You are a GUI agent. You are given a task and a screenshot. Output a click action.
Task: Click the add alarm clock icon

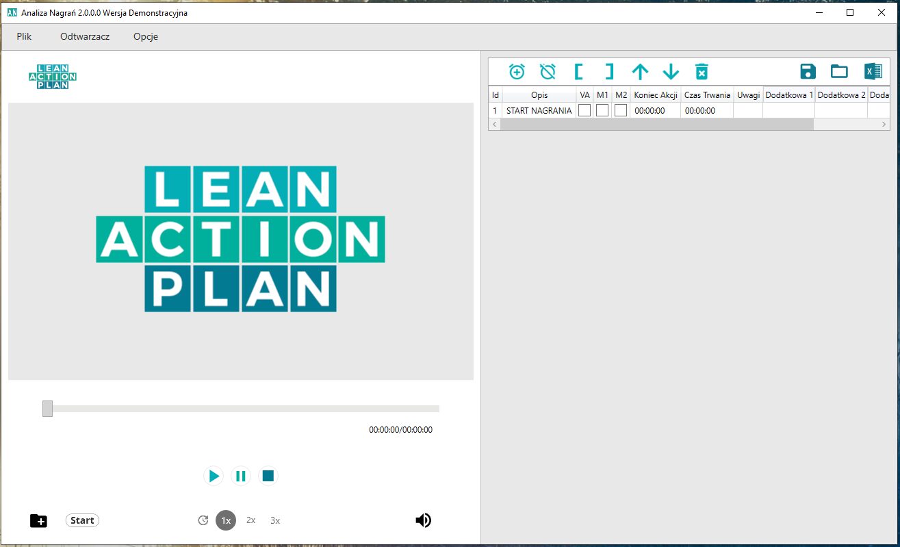pyautogui.click(x=517, y=71)
